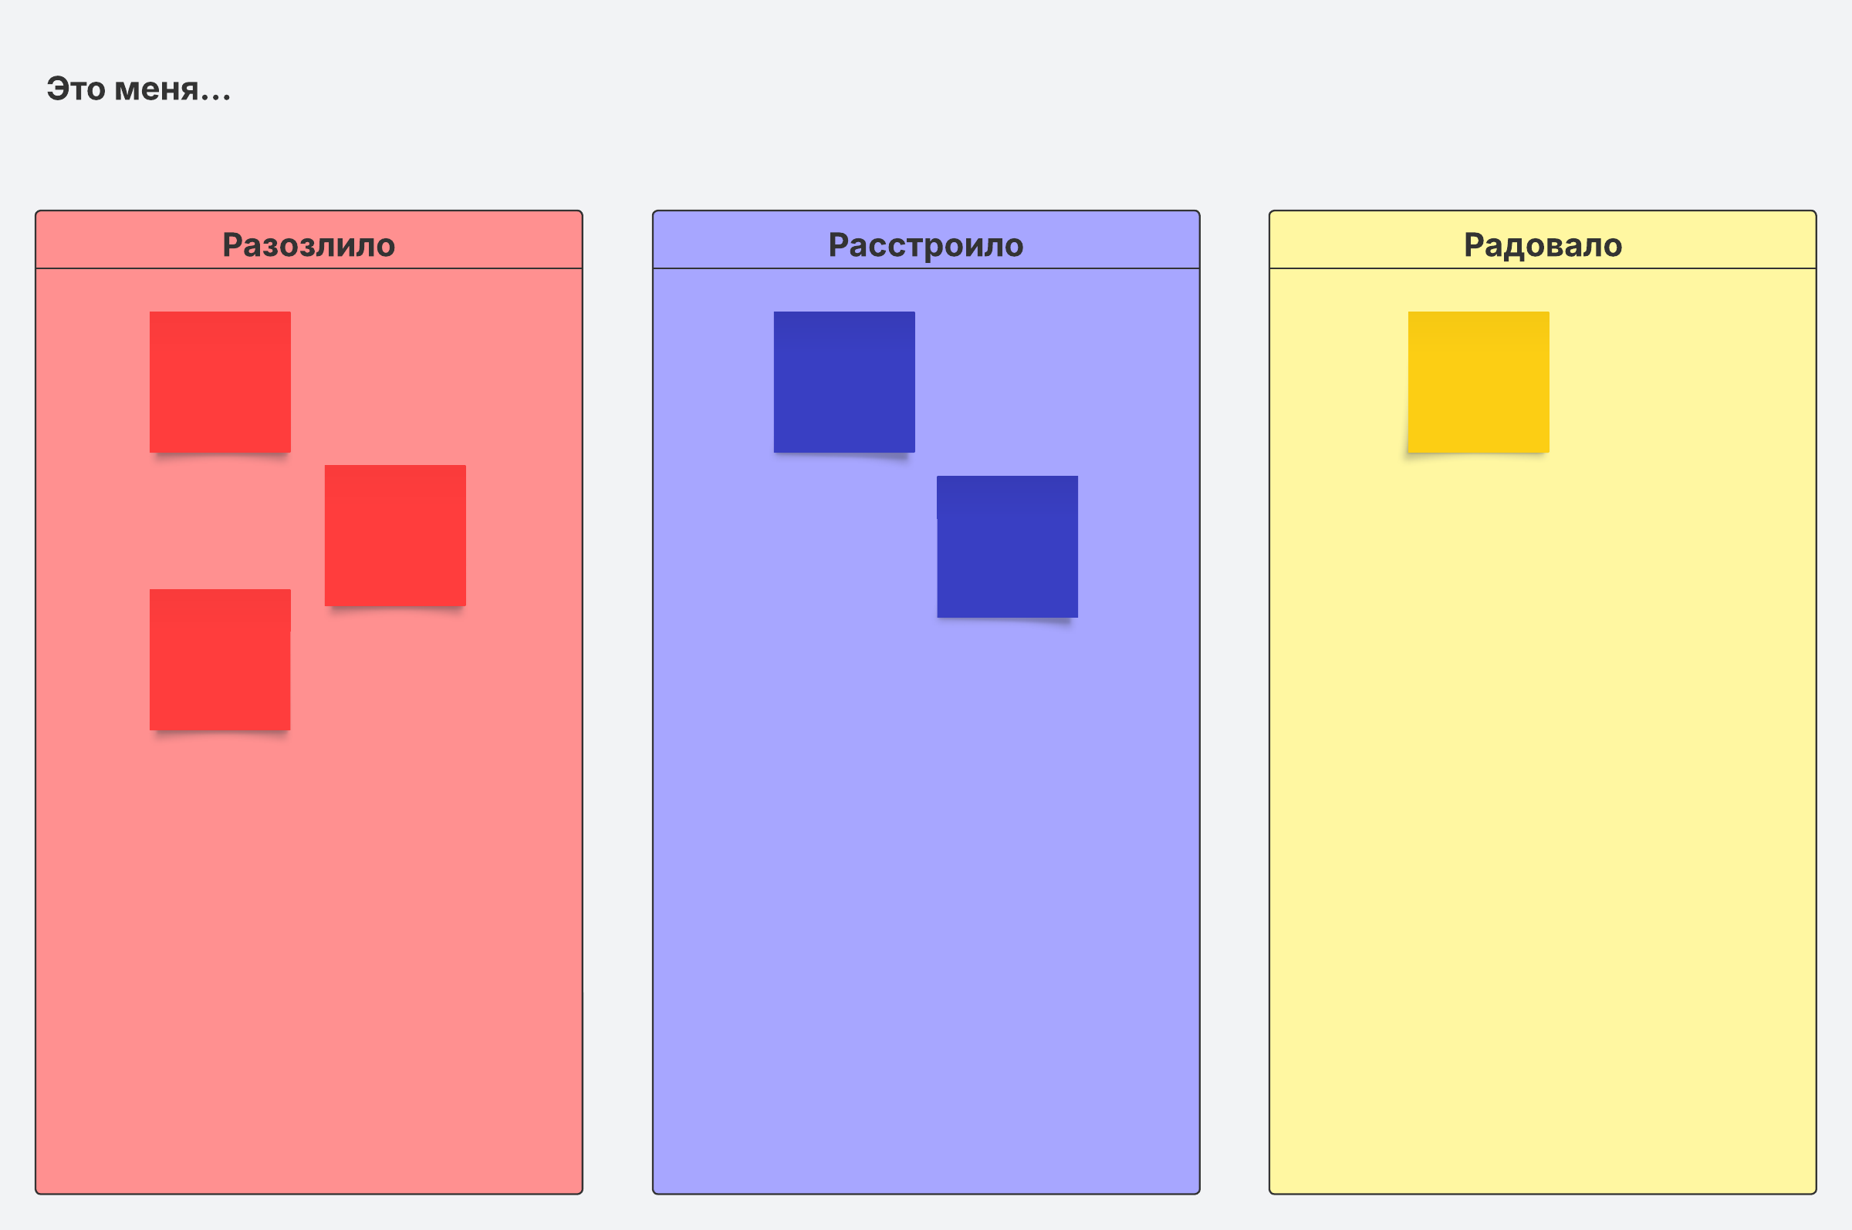Select the upper dark blue sticky note
Viewport: 1852px width, 1230px height.
click(844, 382)
